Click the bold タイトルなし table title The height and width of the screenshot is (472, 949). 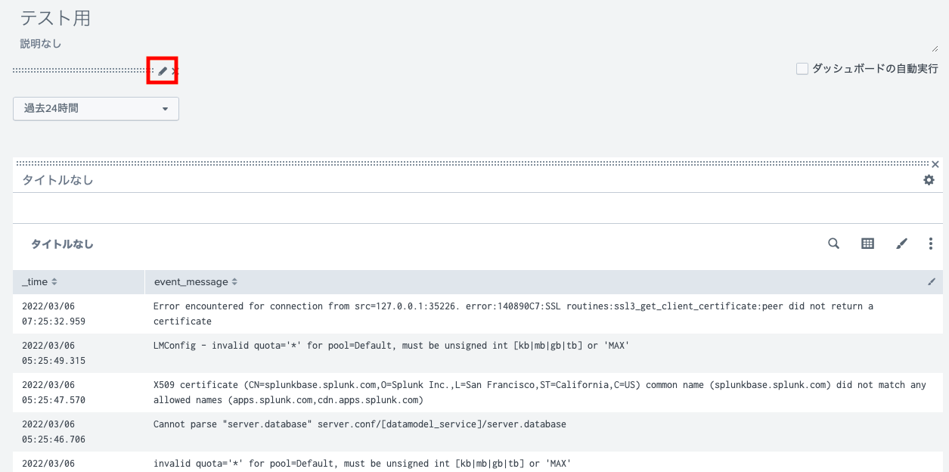pos(62,244)
